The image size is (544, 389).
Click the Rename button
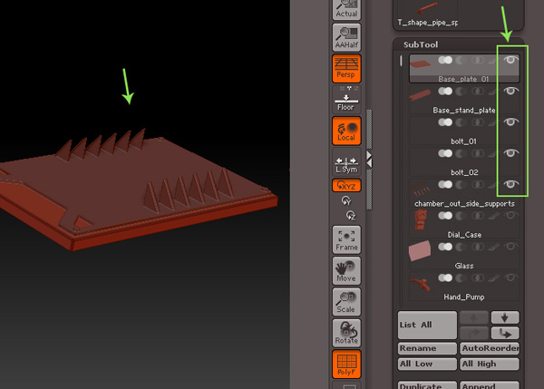pos(427,348)
